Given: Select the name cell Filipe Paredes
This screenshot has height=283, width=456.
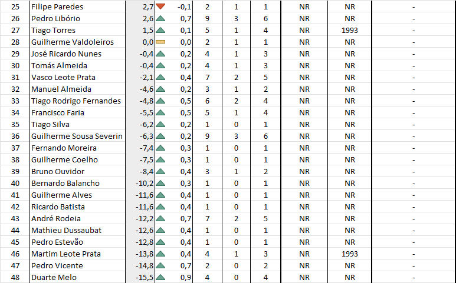Looking at the screenshot, I should point(78,6).
